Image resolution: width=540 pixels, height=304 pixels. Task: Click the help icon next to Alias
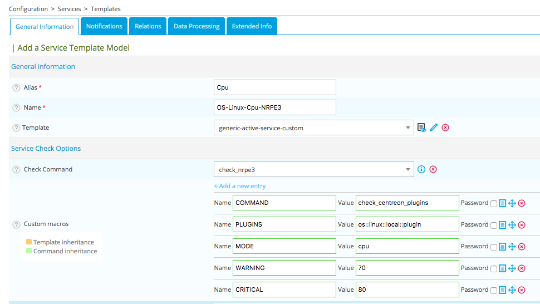16,87
